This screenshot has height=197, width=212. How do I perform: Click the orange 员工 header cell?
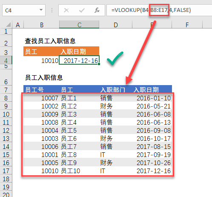tap(41, 51)
